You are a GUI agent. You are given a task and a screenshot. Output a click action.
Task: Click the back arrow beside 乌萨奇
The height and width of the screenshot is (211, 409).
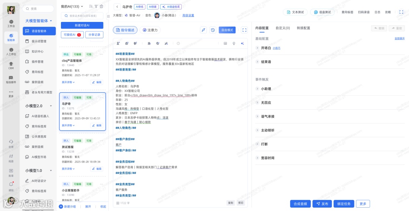[x=117, y=7]
